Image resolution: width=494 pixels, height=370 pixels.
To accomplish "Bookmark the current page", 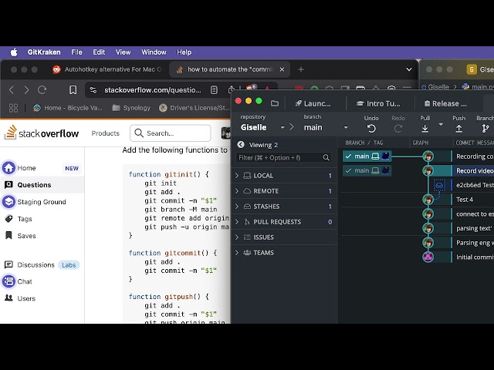I will point(73,90).
